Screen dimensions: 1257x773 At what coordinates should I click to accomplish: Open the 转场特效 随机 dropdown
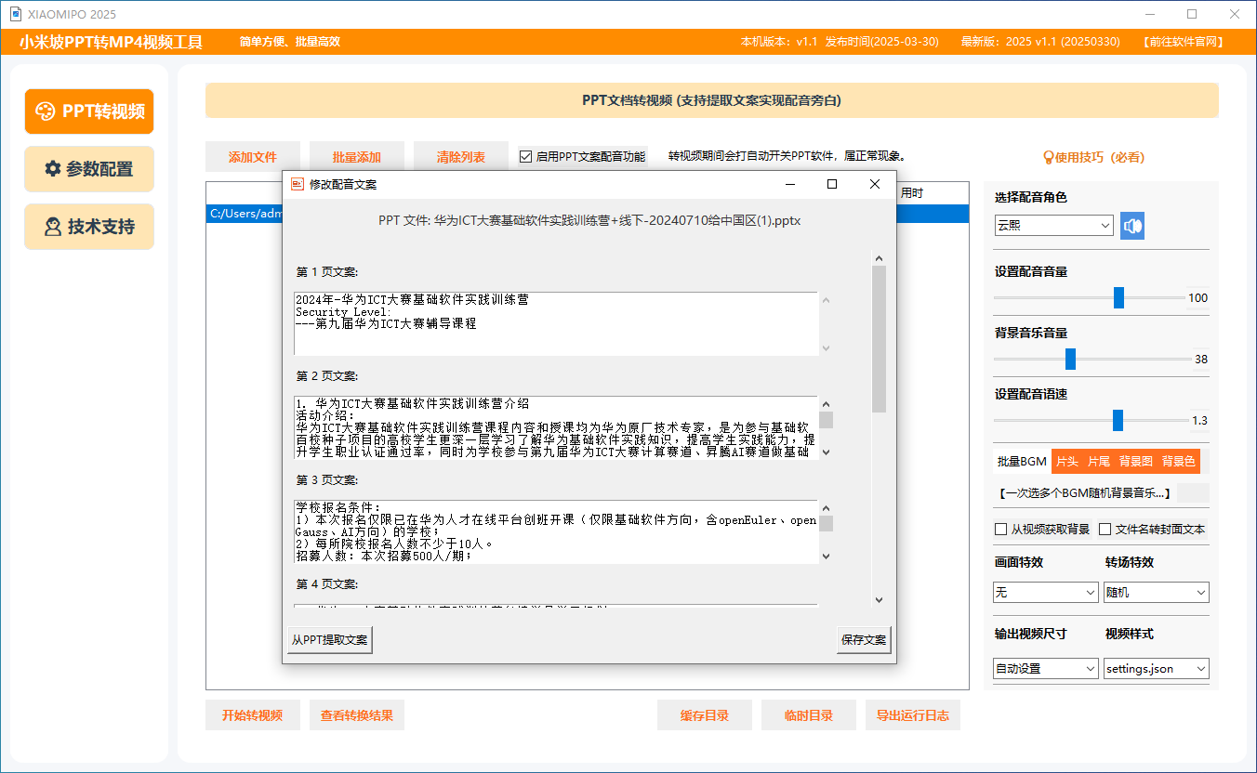tap(1156, 592)
